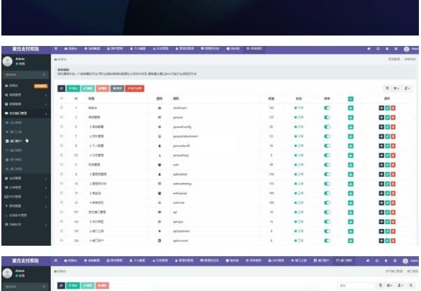This screenshot has height=291, width=421.
Task: Click green square button in table header
Action: tap(351, 99)
